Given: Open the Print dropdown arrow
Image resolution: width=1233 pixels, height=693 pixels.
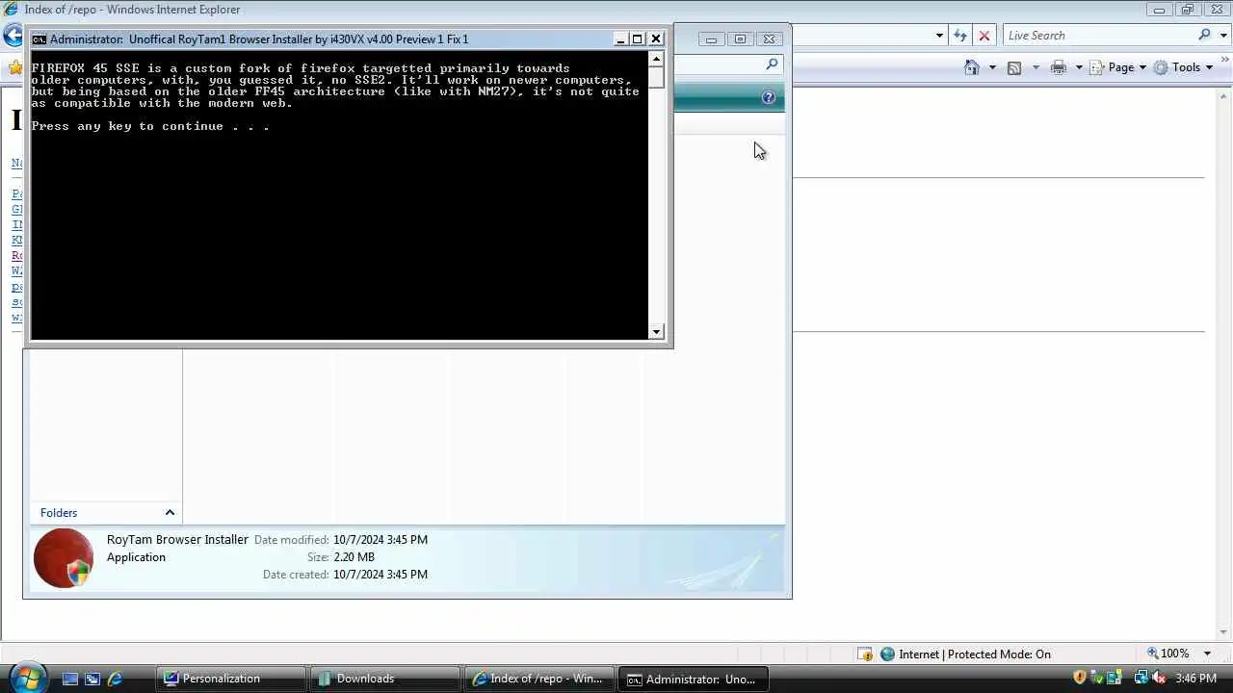Looking at the screenshot, I should [x=1079, y=67].
